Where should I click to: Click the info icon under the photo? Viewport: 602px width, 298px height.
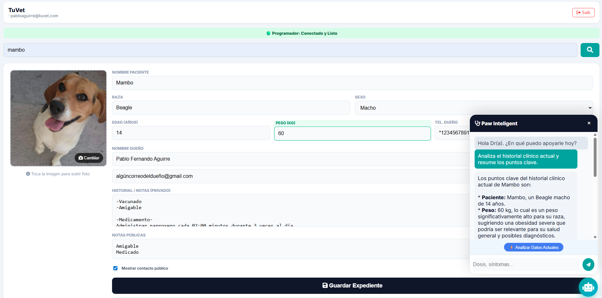28,174
